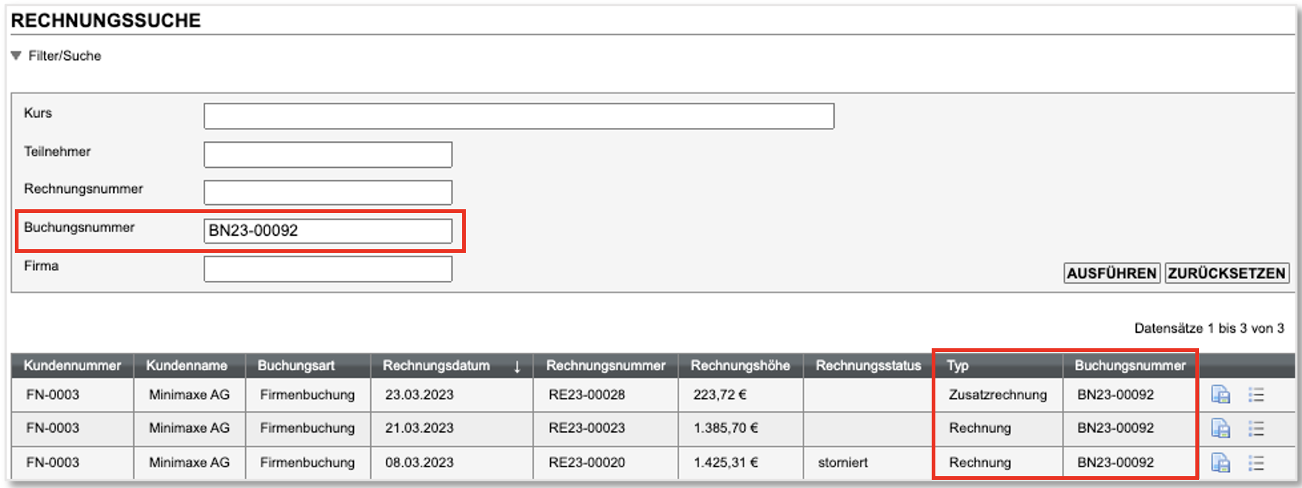This screenshot has height=488, width=1302.
Task: Collapse the Filter/Suche section
Action: 16,56
